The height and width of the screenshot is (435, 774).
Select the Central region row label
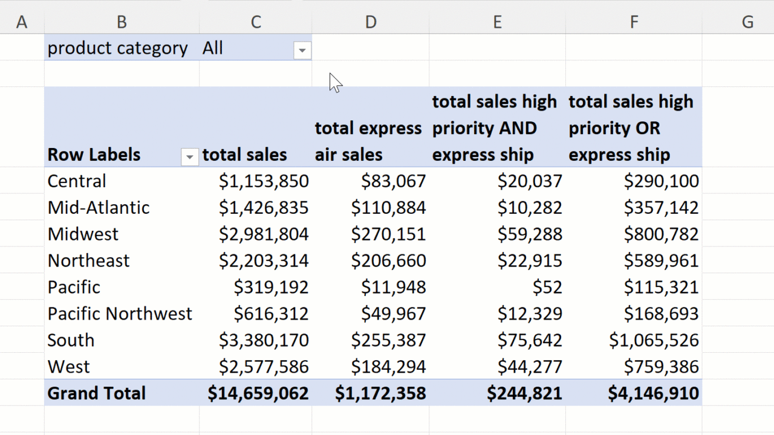coord(77,181)
